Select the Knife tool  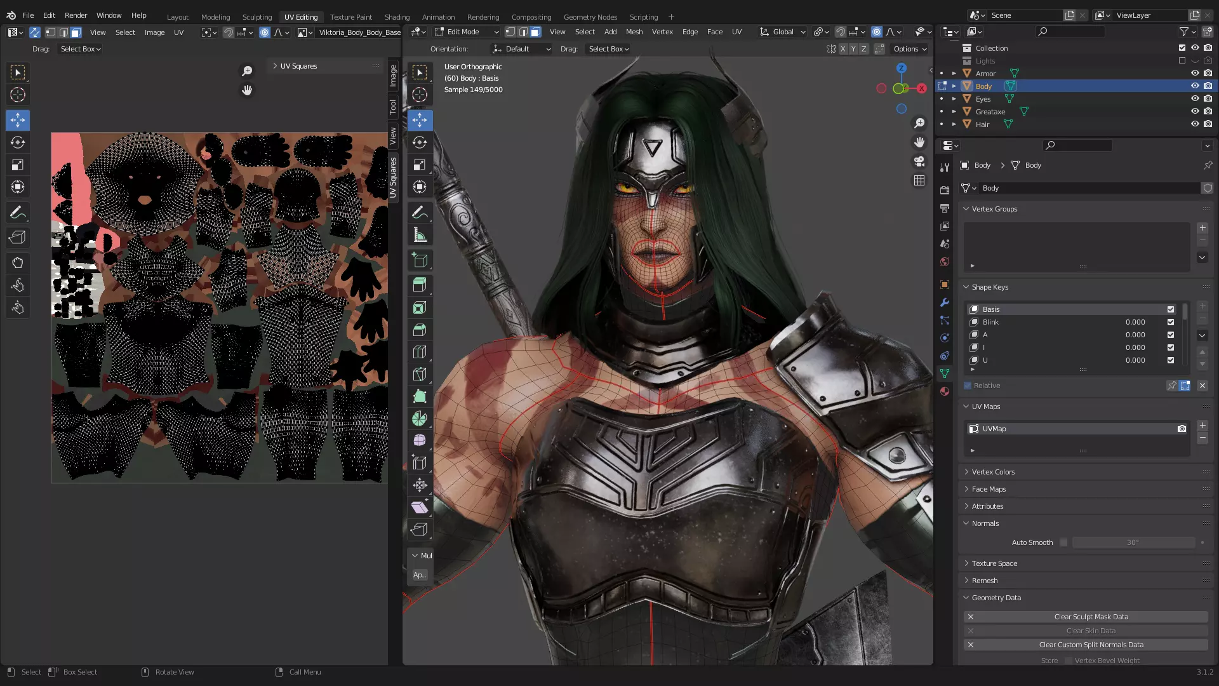tap(420, 374)
